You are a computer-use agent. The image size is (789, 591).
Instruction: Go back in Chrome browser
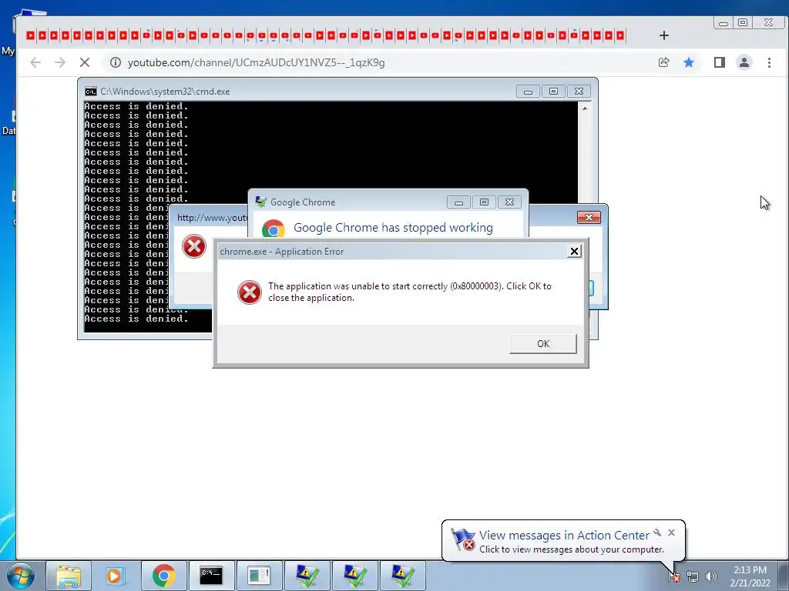35,62
